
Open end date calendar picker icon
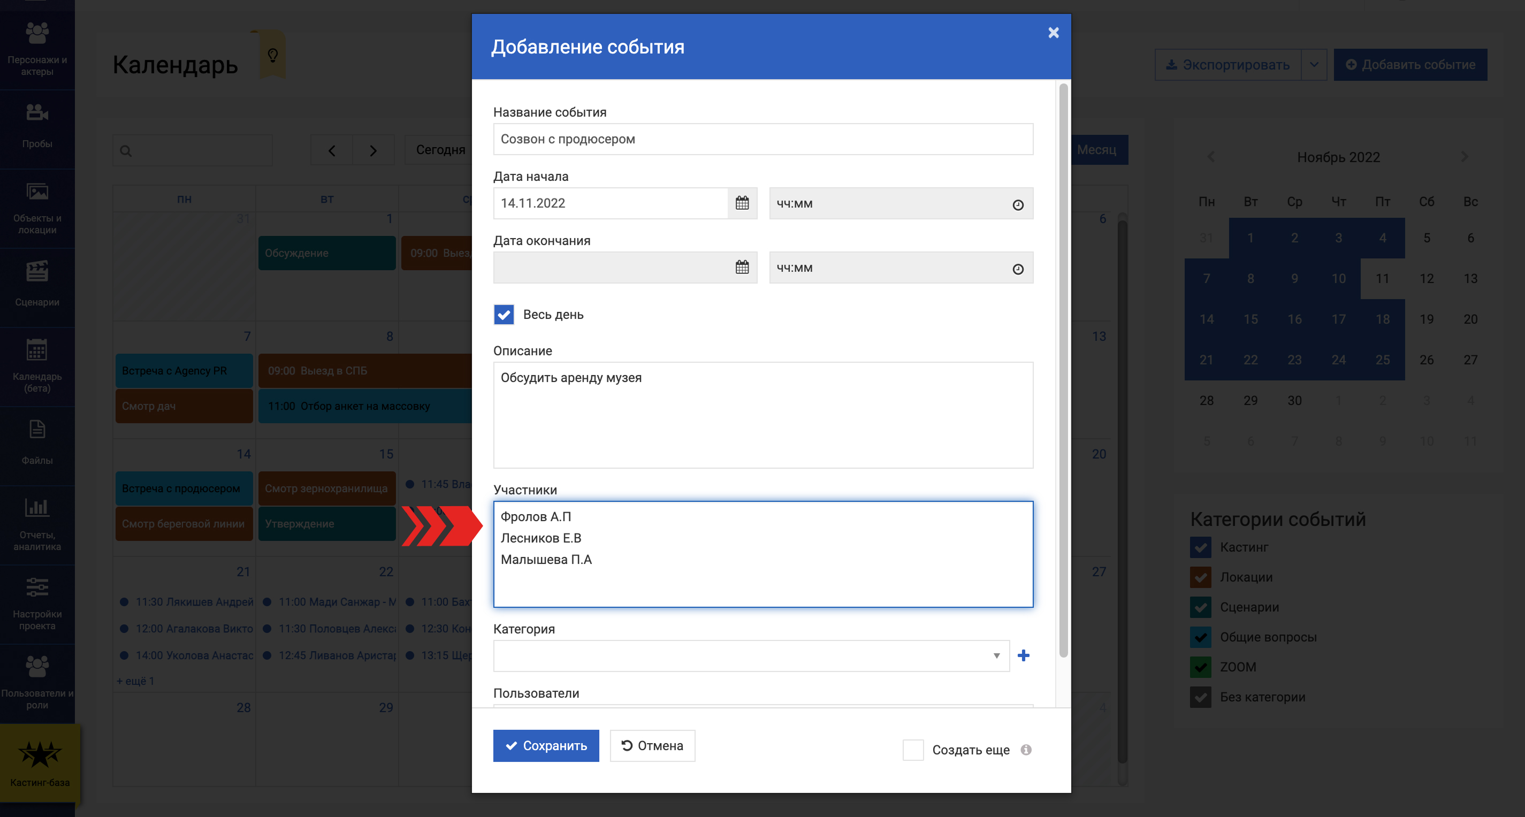pyautogui.click(x=742, y=268)
